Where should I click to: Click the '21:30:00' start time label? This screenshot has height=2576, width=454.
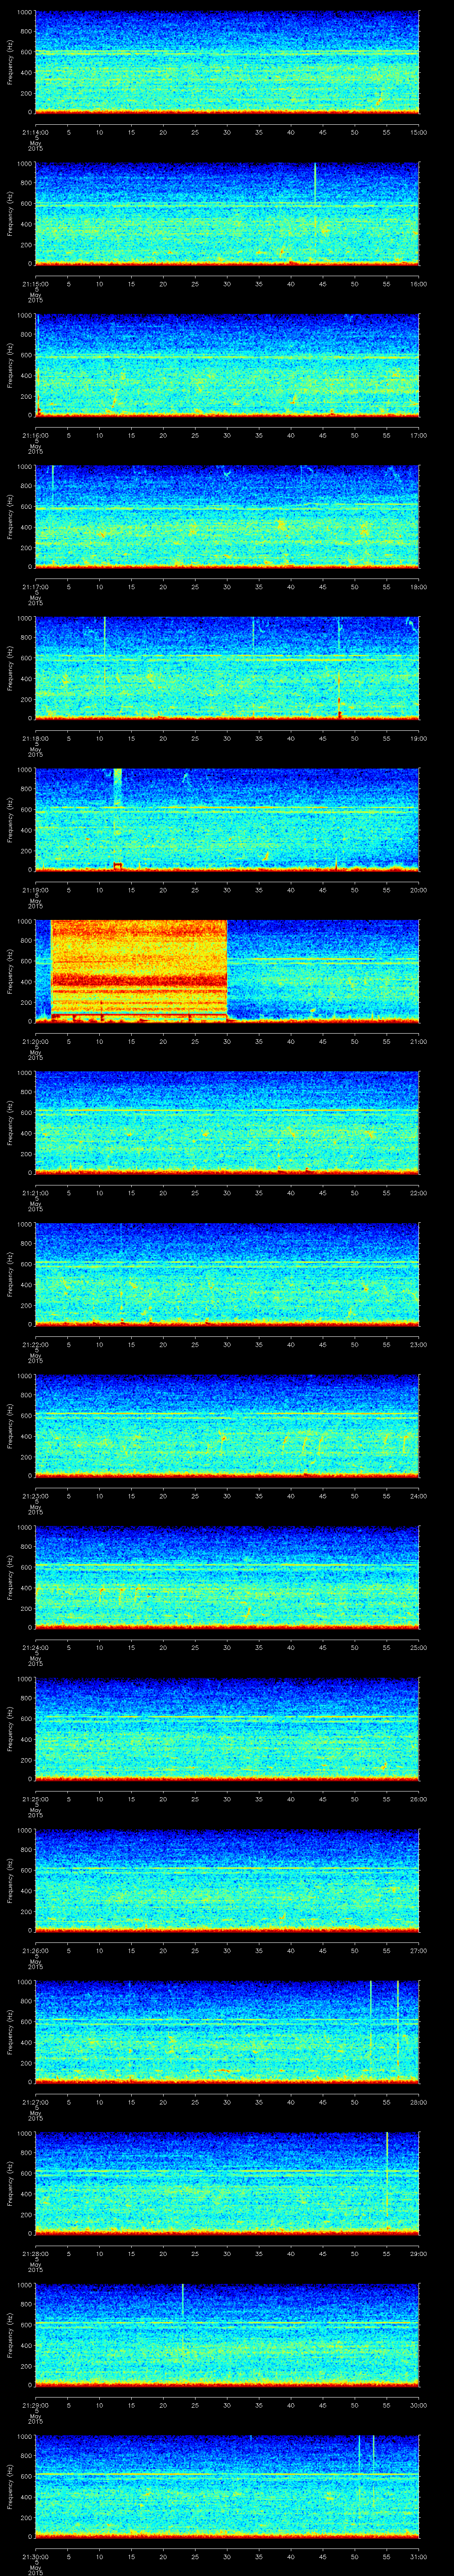[x=35, y=2556]
